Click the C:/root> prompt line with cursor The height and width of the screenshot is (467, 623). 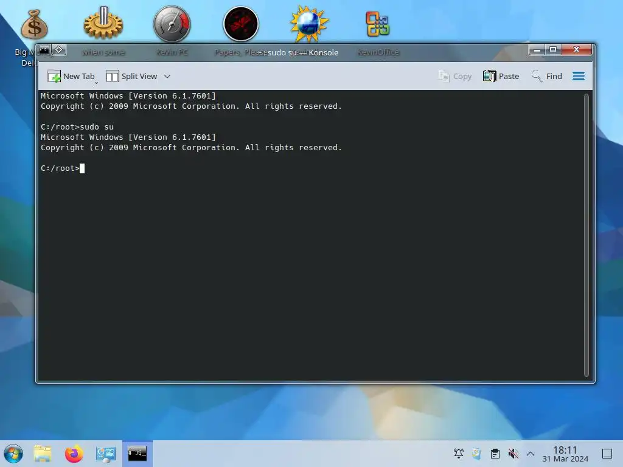click(63, 168)
